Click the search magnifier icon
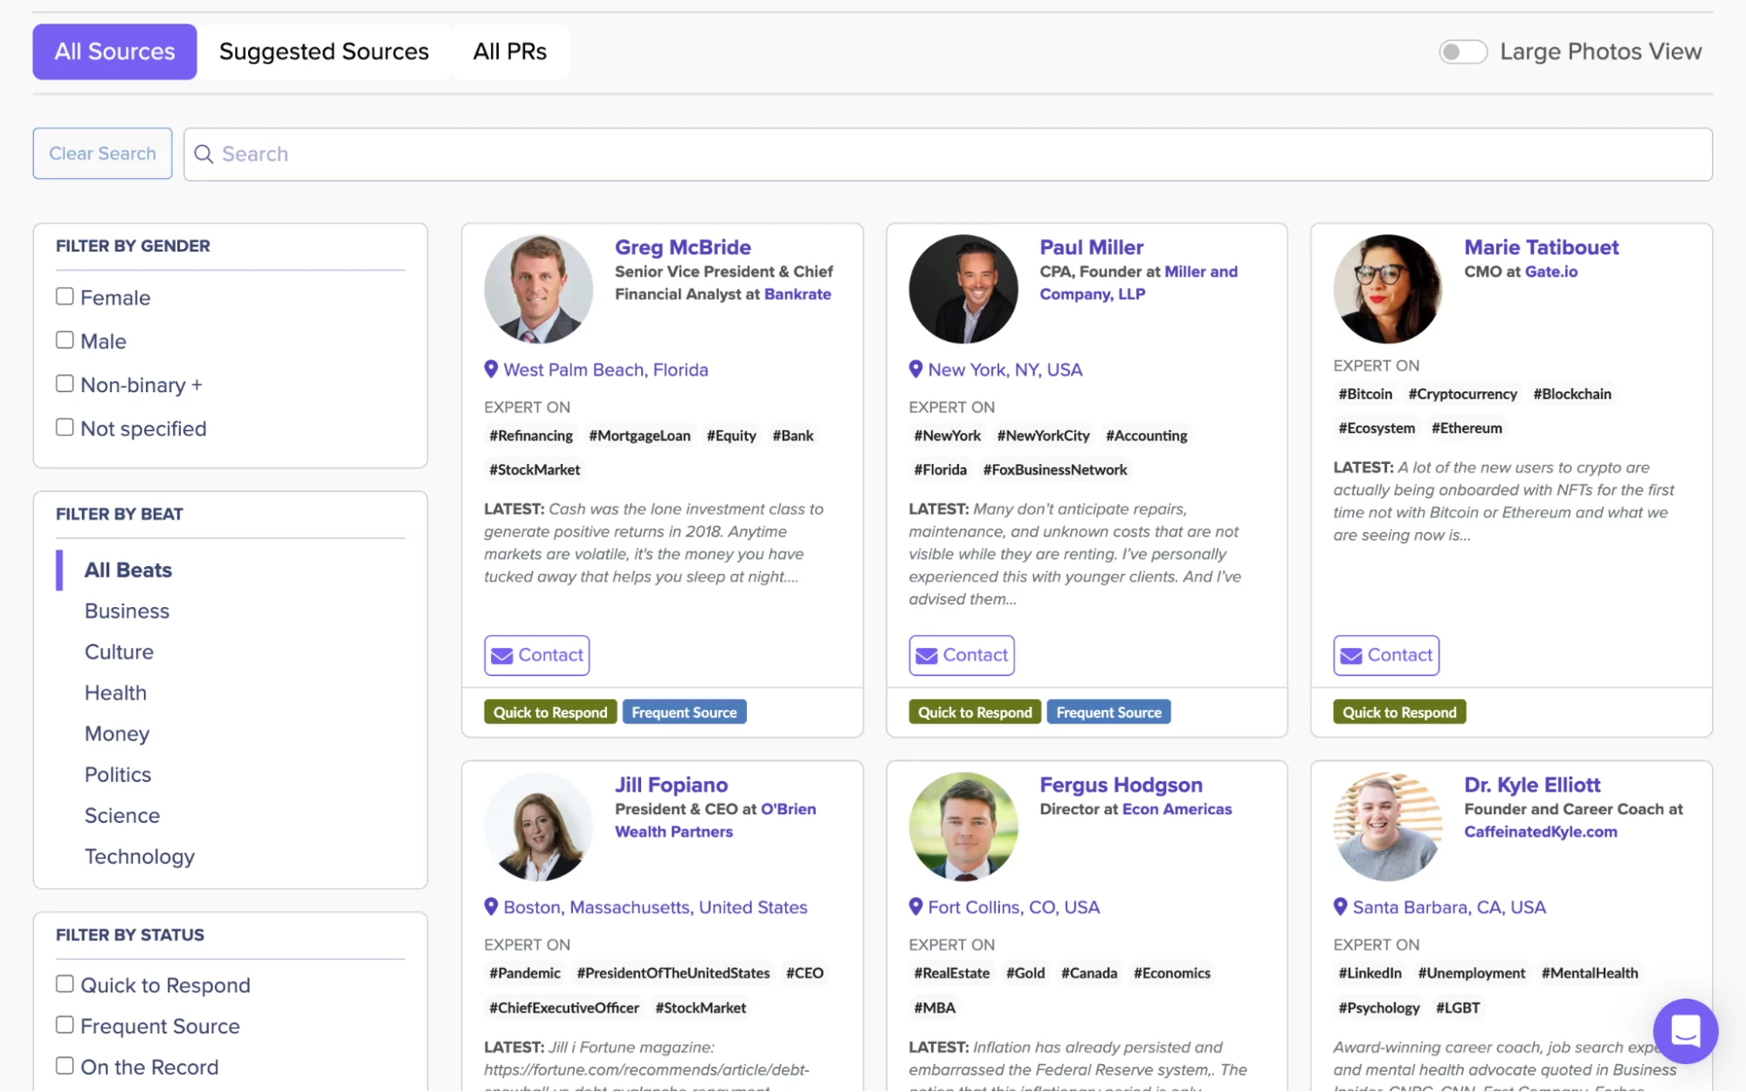Viewport: 1746px width, 1092px height. (x=204, y=155)
